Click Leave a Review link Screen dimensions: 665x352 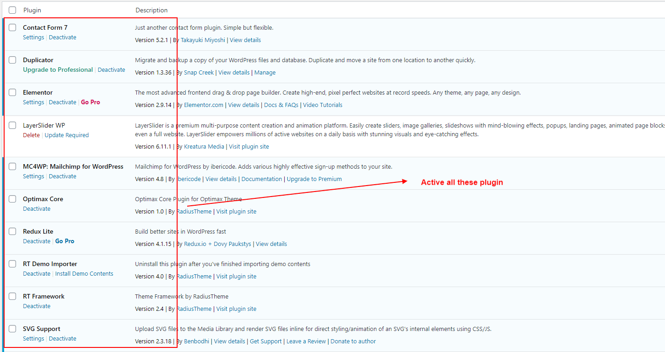point(306,341)
